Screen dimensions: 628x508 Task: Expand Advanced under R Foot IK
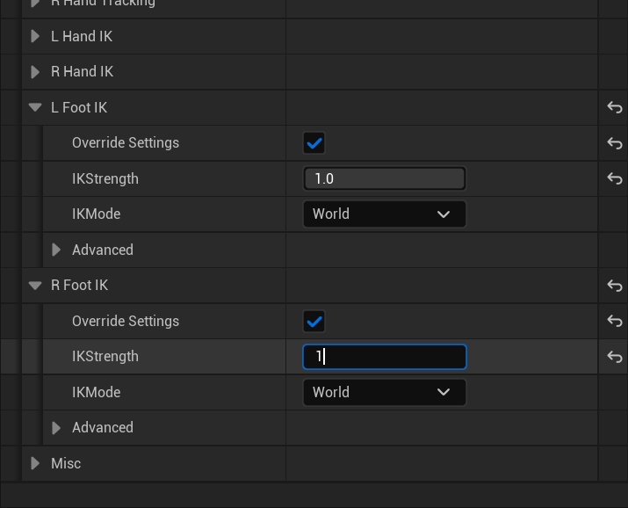[x=56, y=428]
